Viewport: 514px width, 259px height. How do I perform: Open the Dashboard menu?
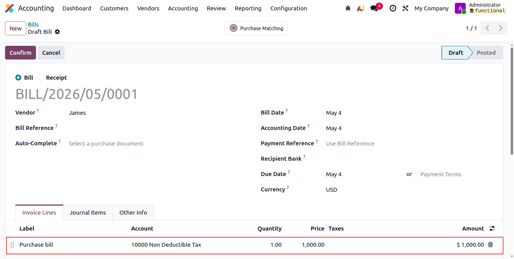pyautogui.click(x=77, y=8)
